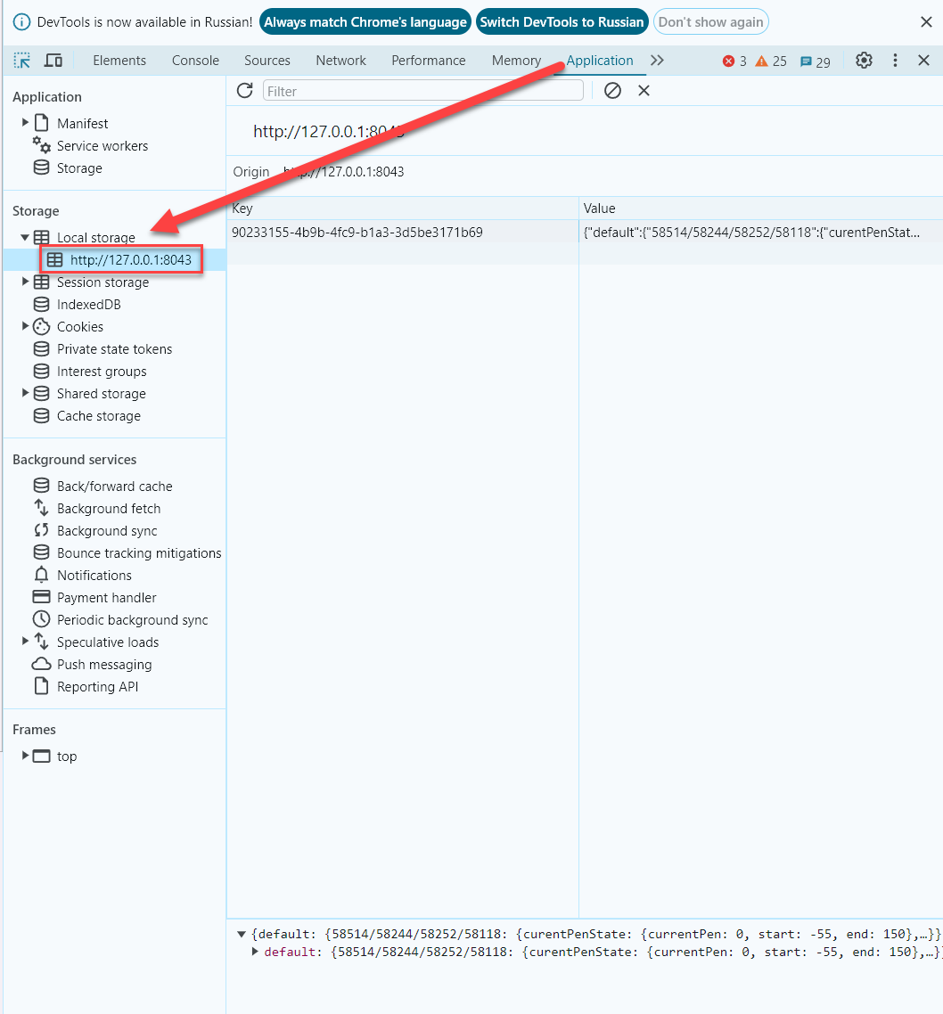The image size is (943, 1014).
Task: Expand the default object in the preview
Action: click(256, 952)
